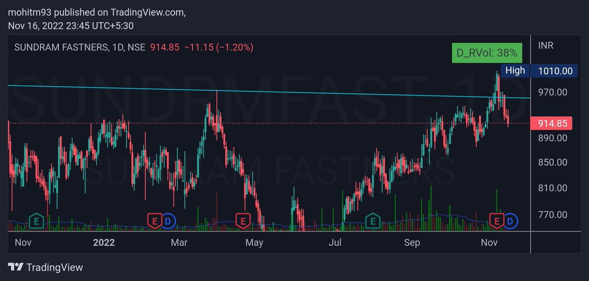Viewport: 589px width, 281px height.
Task: Click the 1010.00 high price tag
Action: tap(555, 71)
